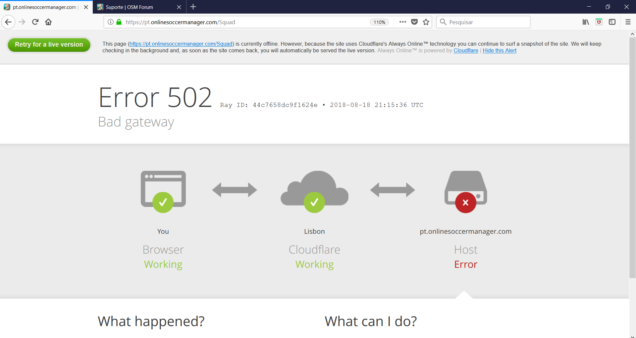636x338 pixels.
Task: Click Retry for a live version
Action: point(49,45)
